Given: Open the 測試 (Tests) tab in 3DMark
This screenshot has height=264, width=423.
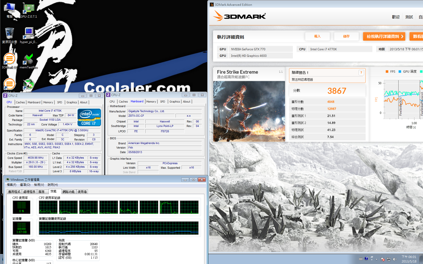Looking at the screenshot, I should tap(409, 17).
